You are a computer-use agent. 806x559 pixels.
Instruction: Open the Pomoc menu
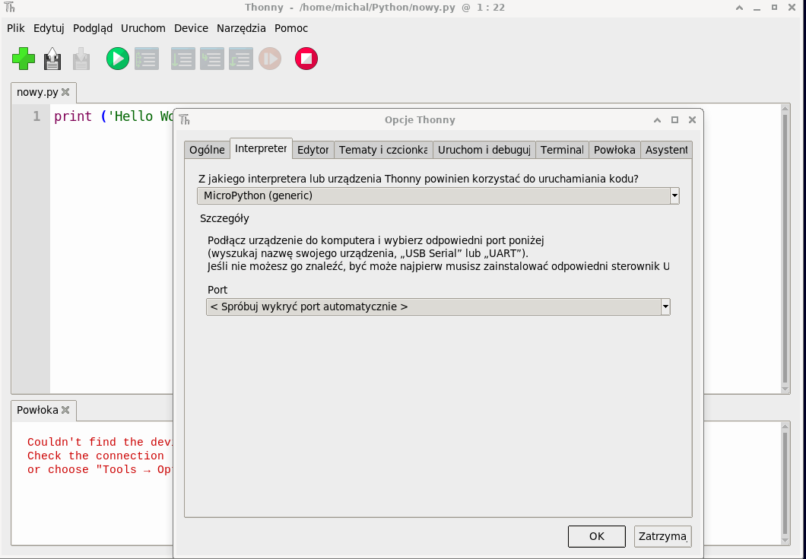pyautogui.click(x=291, y=28)
